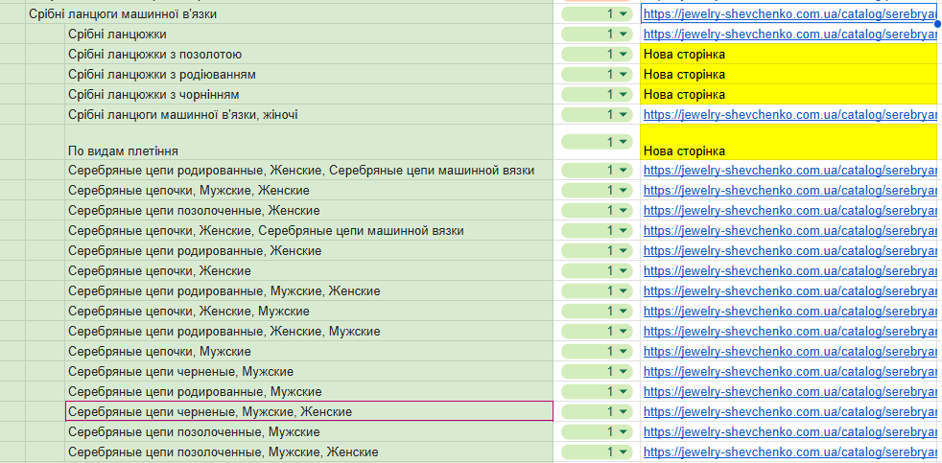
Task: Select cell 'Серебряные цепи черненые, Мужские'
Action: click(310, 371)
